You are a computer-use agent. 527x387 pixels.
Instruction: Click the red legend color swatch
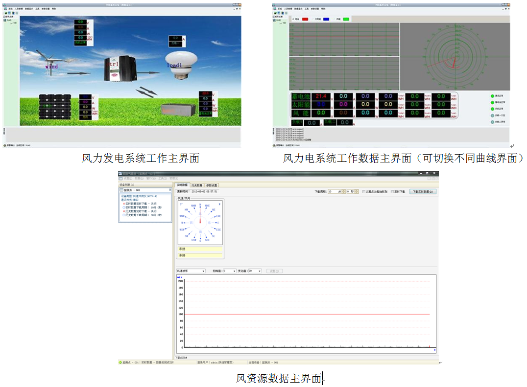[305, 19]
